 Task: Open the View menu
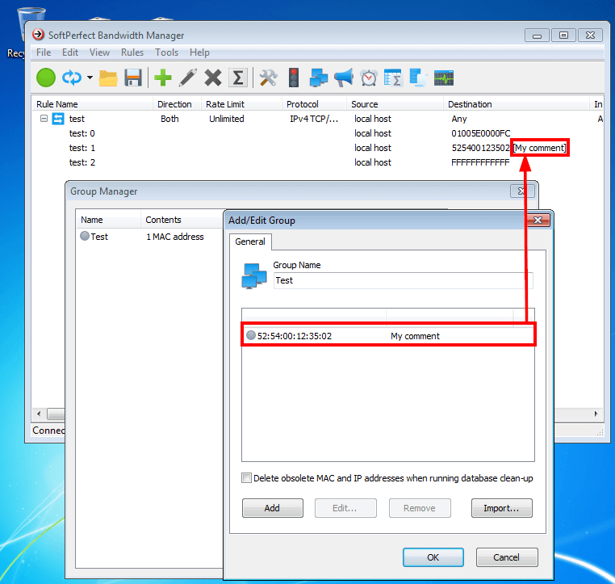pos(99,53)
